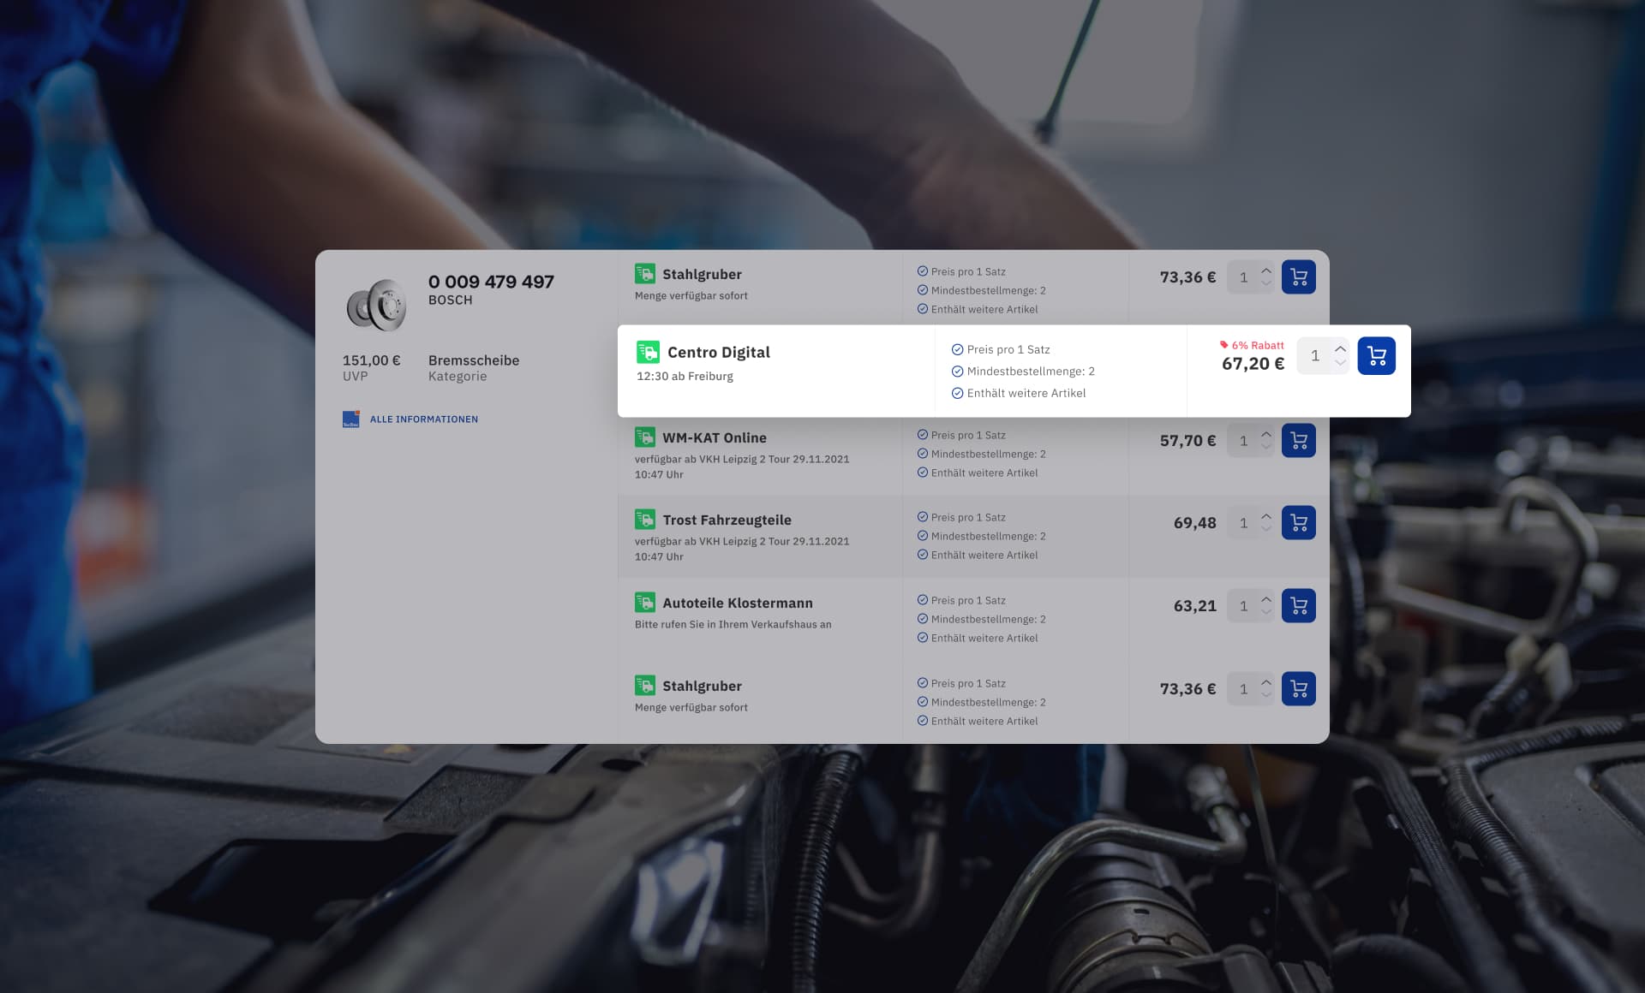Screen dimensions: 1645x993
Task: Click article number 0 009 479 497
Action: point(491,282)
